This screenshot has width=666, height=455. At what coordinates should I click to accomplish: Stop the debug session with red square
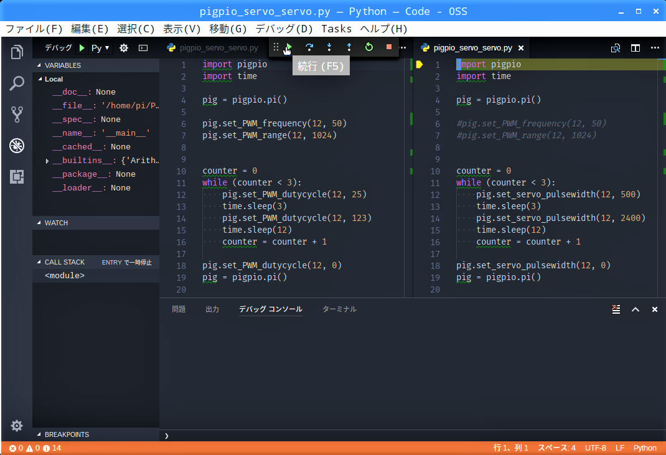tap(388, 47)
